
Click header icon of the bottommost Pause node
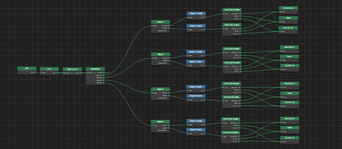282,127
